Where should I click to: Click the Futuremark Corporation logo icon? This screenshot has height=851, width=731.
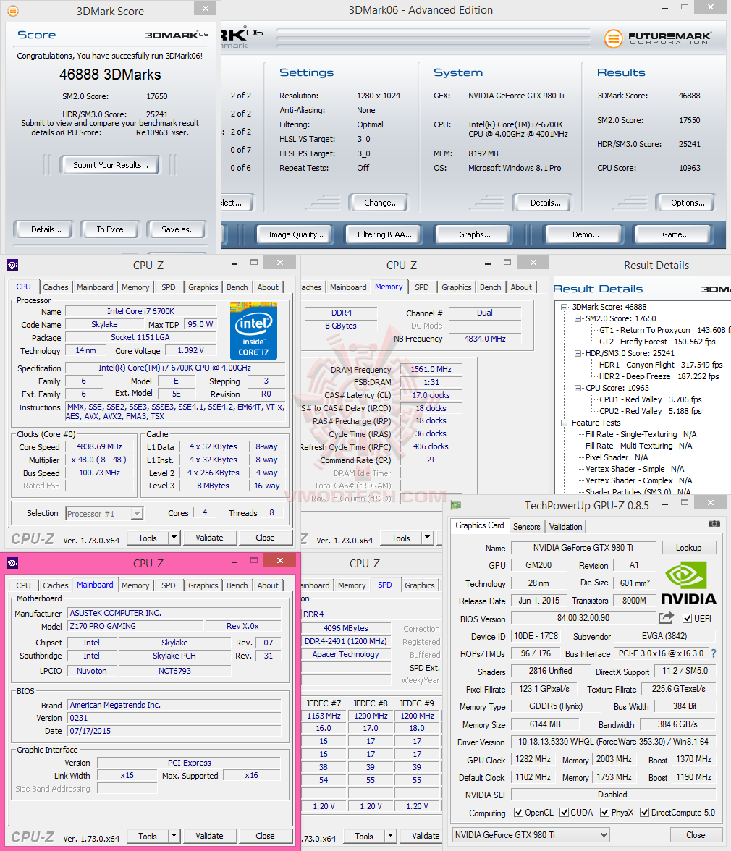coord(613,38)
